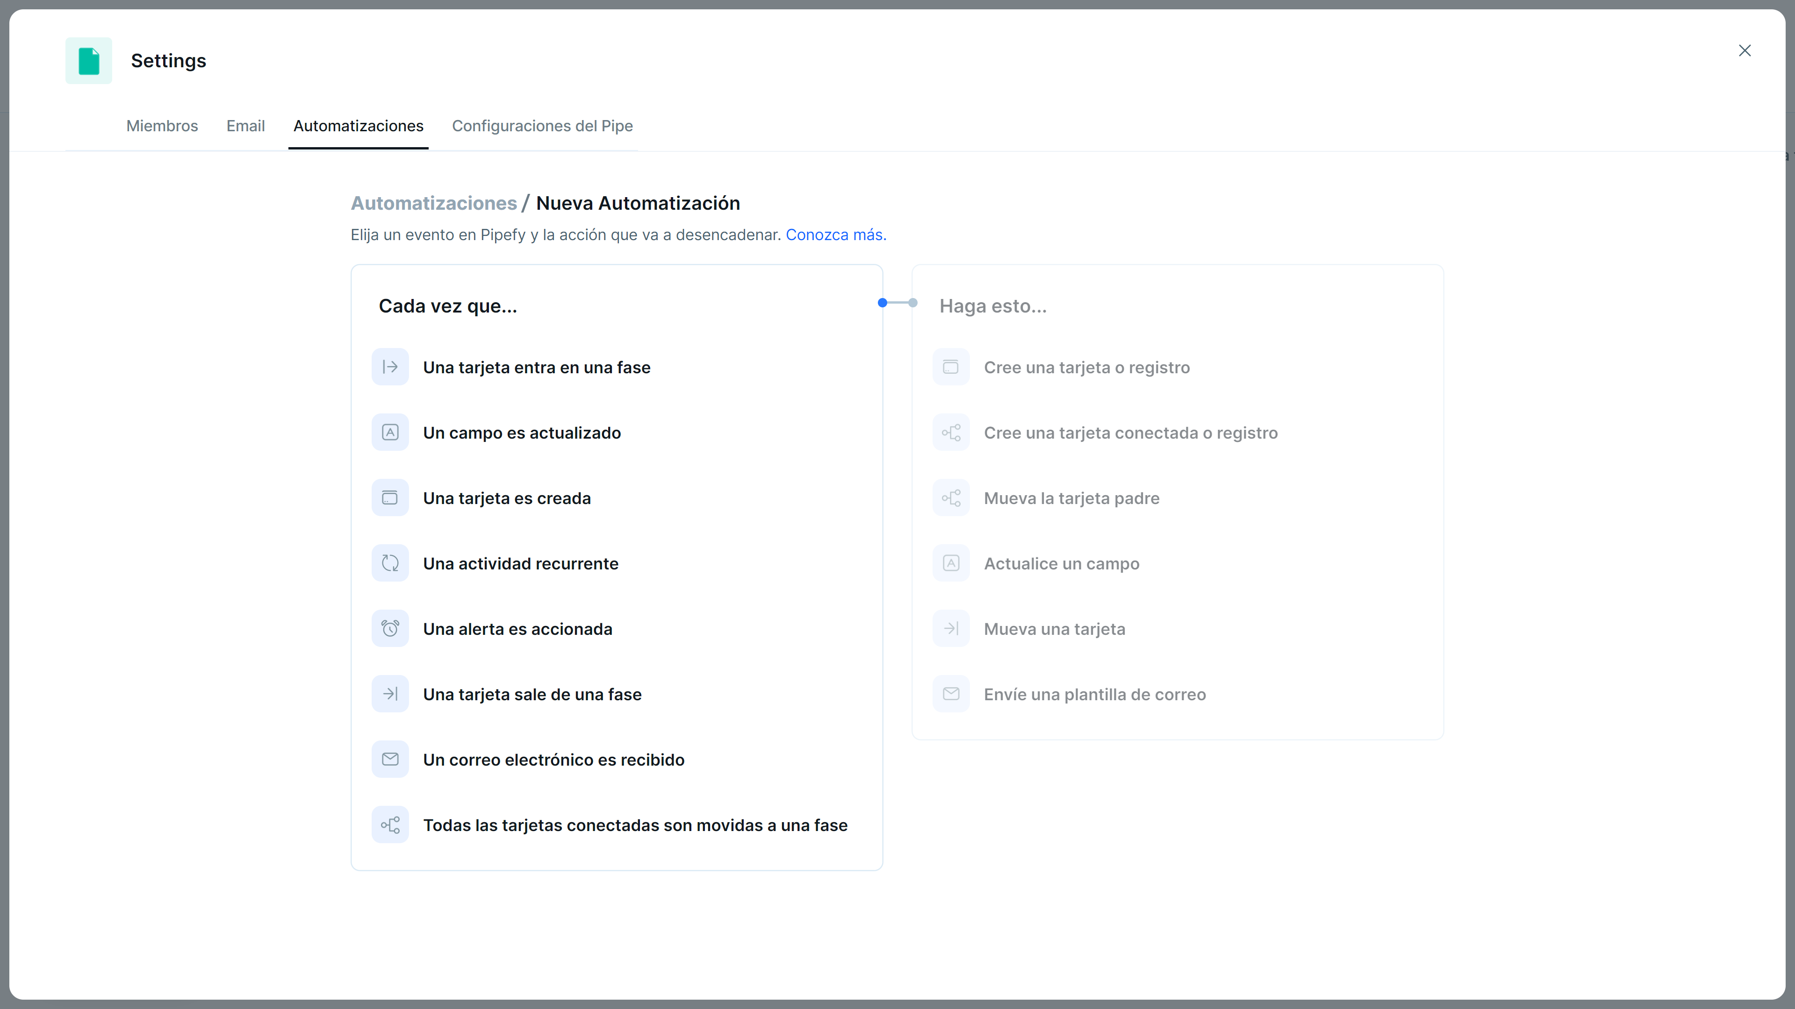Switch to the Miembros tab
The width and height of the screenshot is (1795, 1009).
pyautogui.click(x=162, y=126)
